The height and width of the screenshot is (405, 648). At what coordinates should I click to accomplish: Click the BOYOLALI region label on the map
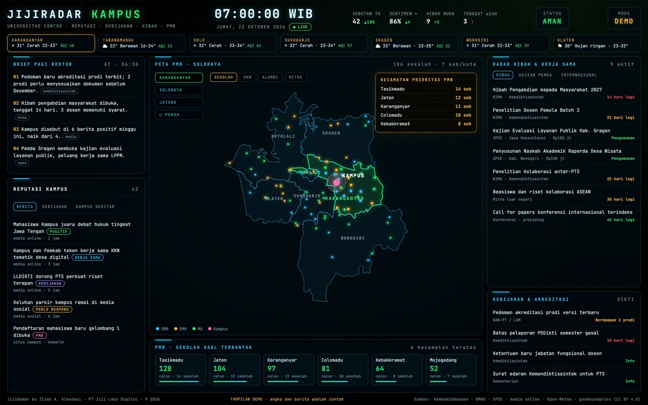coord(283,136)
